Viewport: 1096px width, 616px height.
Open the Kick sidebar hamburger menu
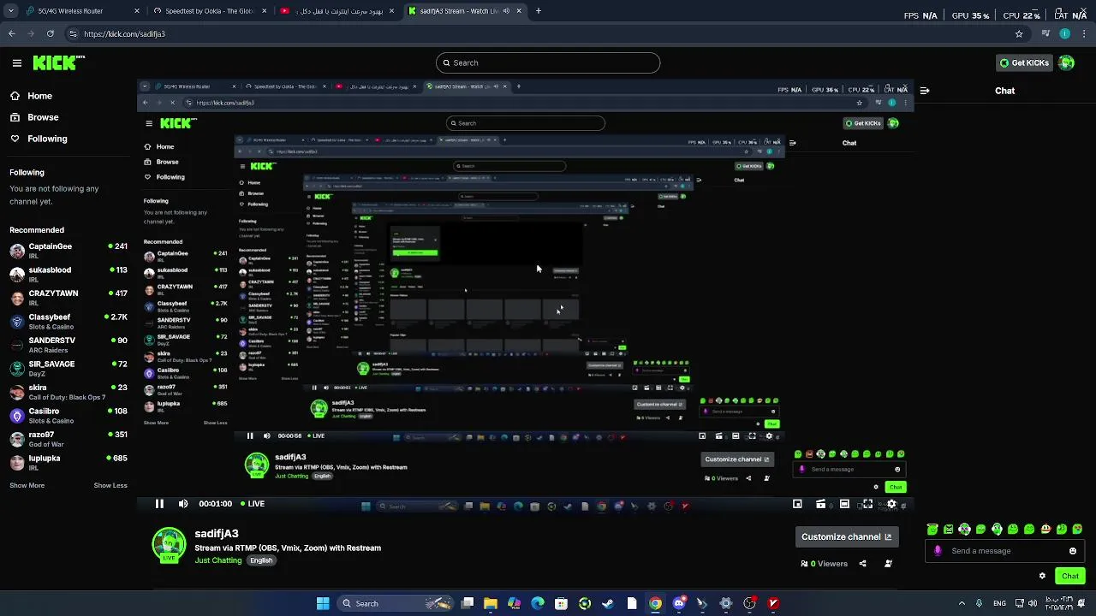pyautogui.click(x=16, y=62)
